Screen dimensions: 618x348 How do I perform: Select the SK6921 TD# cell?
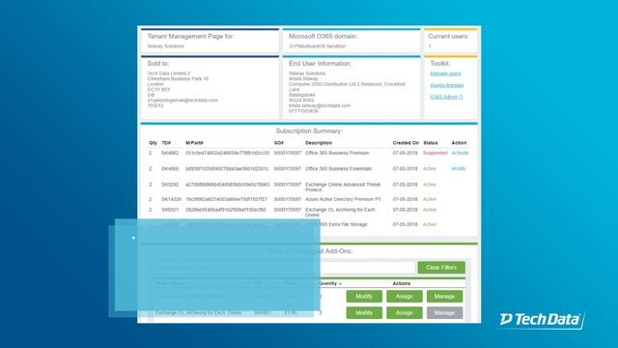(x=170, y=210)
